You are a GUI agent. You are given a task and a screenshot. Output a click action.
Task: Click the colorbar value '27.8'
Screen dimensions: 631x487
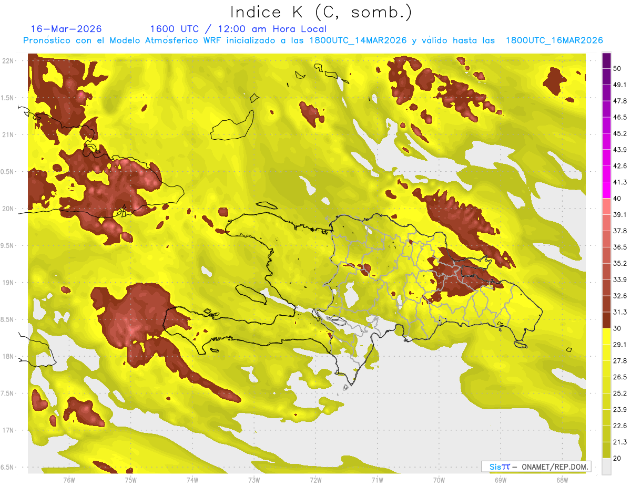[x=620, y=360]
